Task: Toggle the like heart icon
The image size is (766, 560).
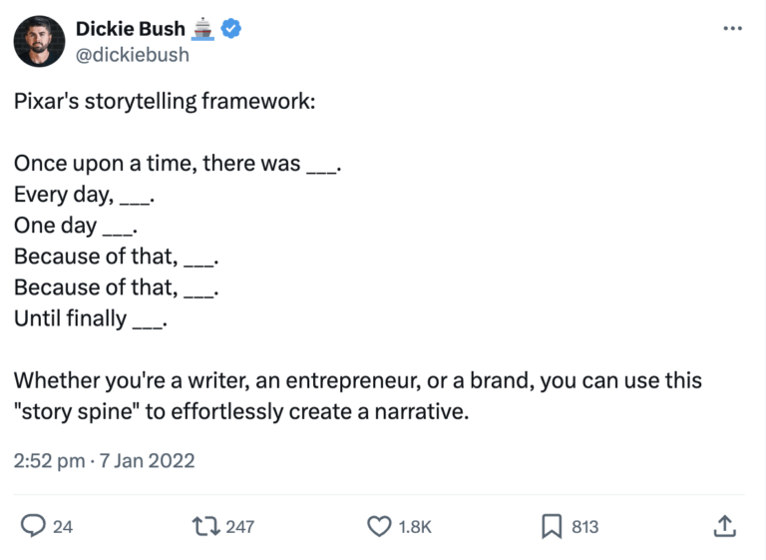Action: click(x=380, y=525)
